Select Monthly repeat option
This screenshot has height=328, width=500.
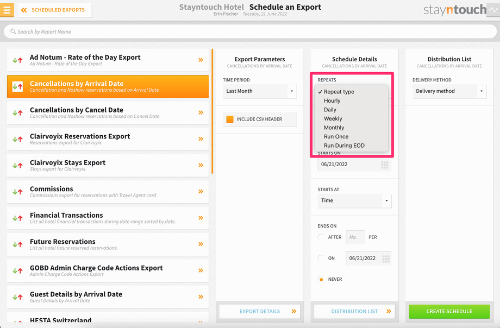(352, 128)
